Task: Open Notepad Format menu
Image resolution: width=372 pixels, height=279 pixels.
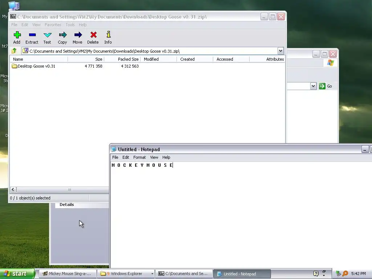Action: 139,157
